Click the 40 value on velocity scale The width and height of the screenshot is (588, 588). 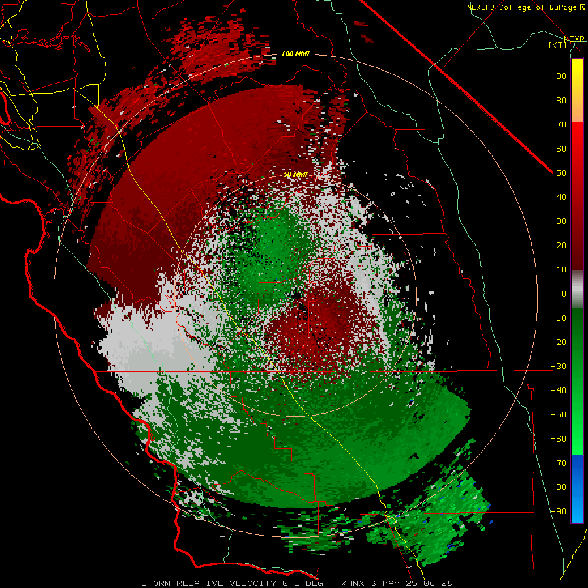[561, 197]
